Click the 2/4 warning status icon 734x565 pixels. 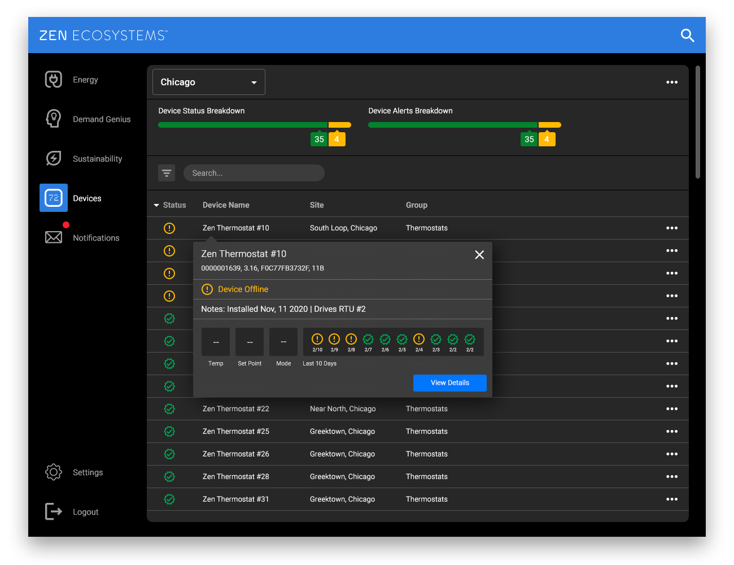coord(419,339)
